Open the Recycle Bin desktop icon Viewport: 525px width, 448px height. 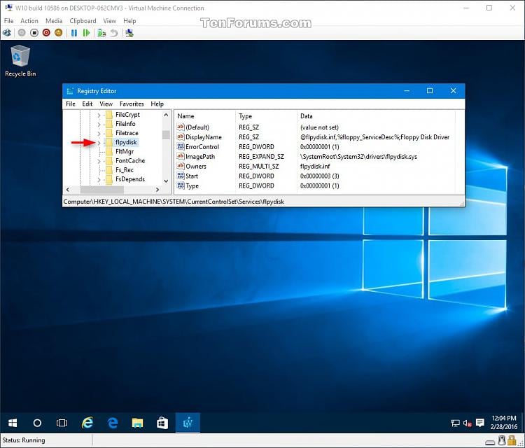20,62
